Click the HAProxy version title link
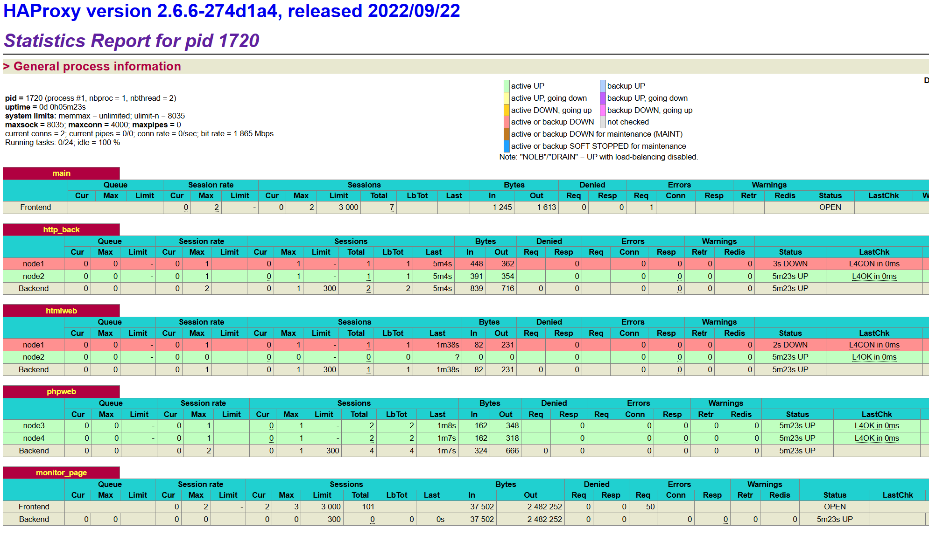Image resolution: width=929 pixels, height=535 pixels. tap(231, 11)
